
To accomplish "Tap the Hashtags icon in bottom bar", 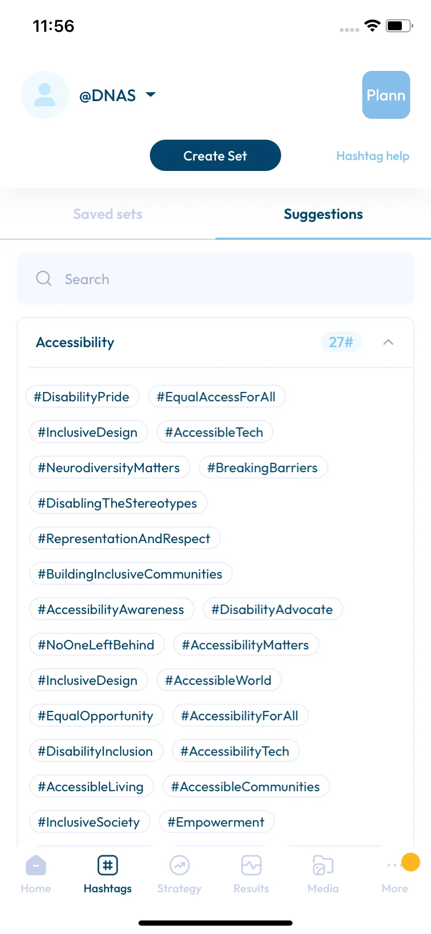I will pyautogui.click(x=108, y=866).
